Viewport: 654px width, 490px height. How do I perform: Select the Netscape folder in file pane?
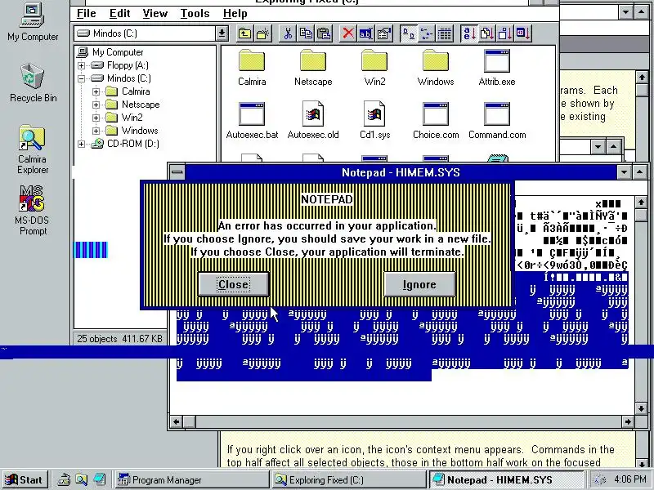(x=313, y=68)
